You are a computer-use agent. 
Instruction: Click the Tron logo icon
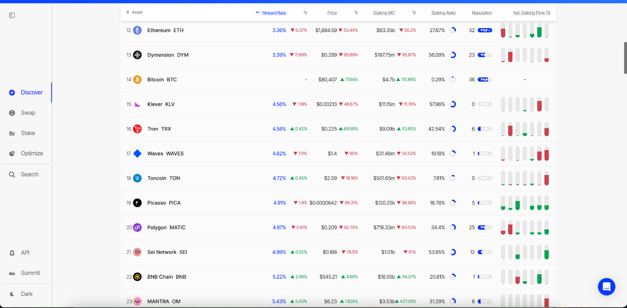pyautogui.click(x=138, y=129)
